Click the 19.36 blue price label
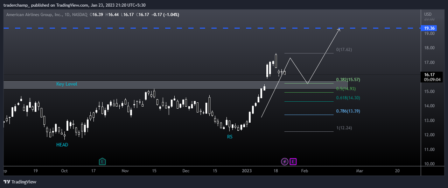 [429, 28]
